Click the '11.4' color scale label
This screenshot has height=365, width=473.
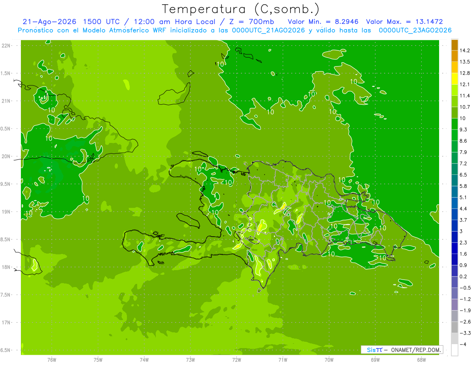[x=465, y=96]
